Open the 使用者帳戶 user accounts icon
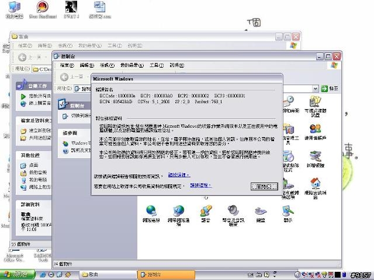The height and width of the screenshot is (280, 374). [316, 132]
